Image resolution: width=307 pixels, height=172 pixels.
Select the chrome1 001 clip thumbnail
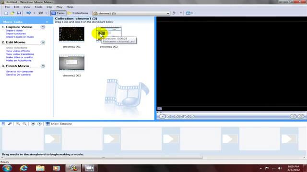point(71,34)
